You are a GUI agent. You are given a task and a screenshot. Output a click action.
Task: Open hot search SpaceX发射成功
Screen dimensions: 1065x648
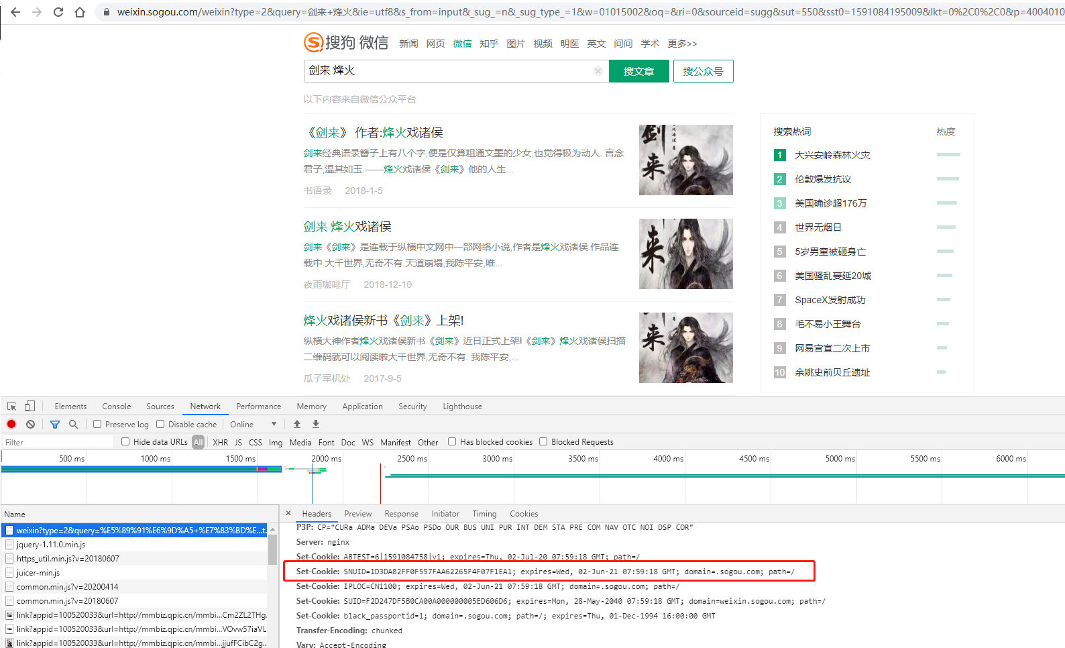(x=830, y=300)
